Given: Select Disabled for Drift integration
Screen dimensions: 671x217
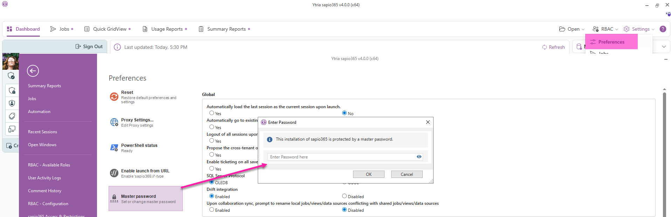Looking at the screenshot, I should coord(344,196).
